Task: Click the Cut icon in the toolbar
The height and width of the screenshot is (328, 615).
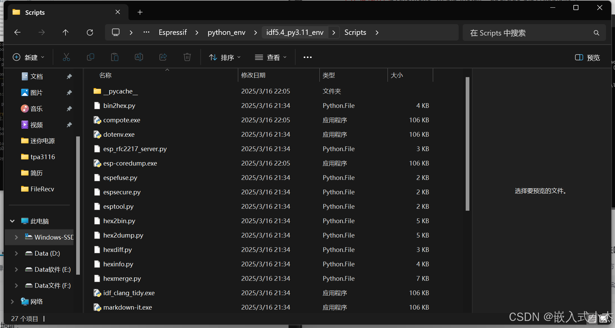Action: pos(66,57)
